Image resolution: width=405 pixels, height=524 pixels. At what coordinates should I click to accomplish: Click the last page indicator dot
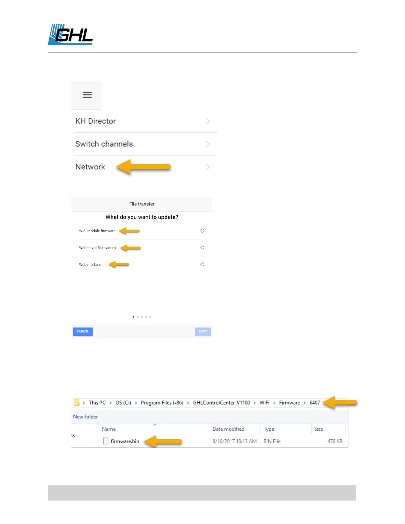coord(150,317)
